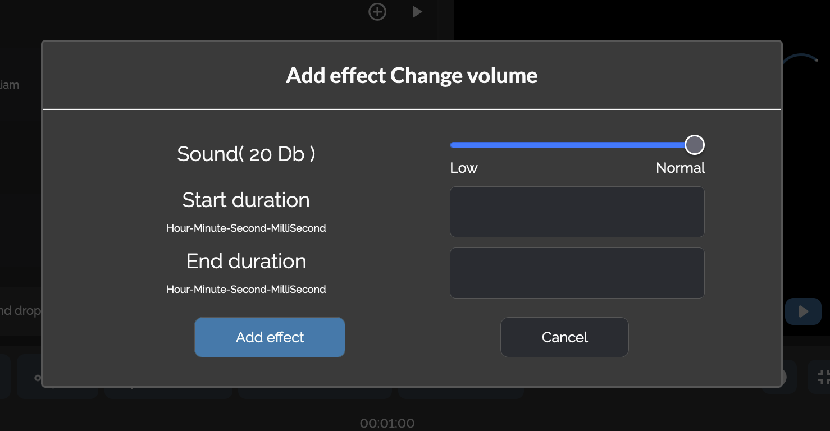This screenshot has width=830, height=431.
Task: Focus the End duration input field
Action: (x=577, y=273)
